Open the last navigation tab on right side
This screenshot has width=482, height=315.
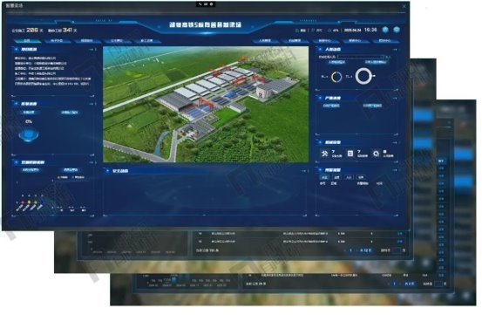coord(384,41)
